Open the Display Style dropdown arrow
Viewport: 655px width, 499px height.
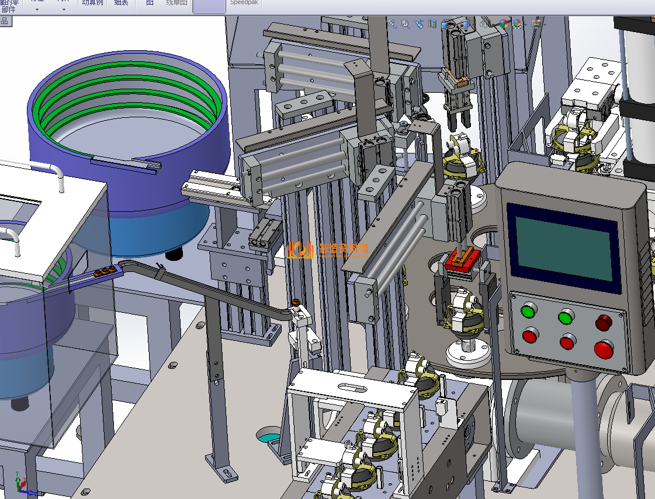473,25
